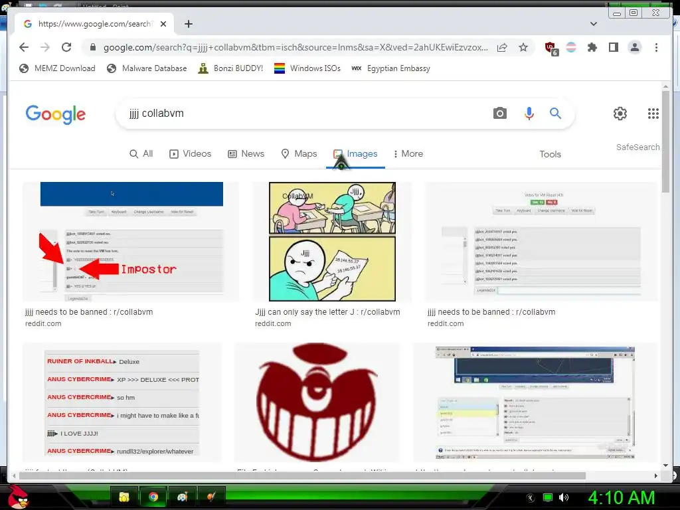Open the Egyptian Embassy bookmark
Image resolution: width=680 pixels, height=510 pixels.
[x=390, y=68]
